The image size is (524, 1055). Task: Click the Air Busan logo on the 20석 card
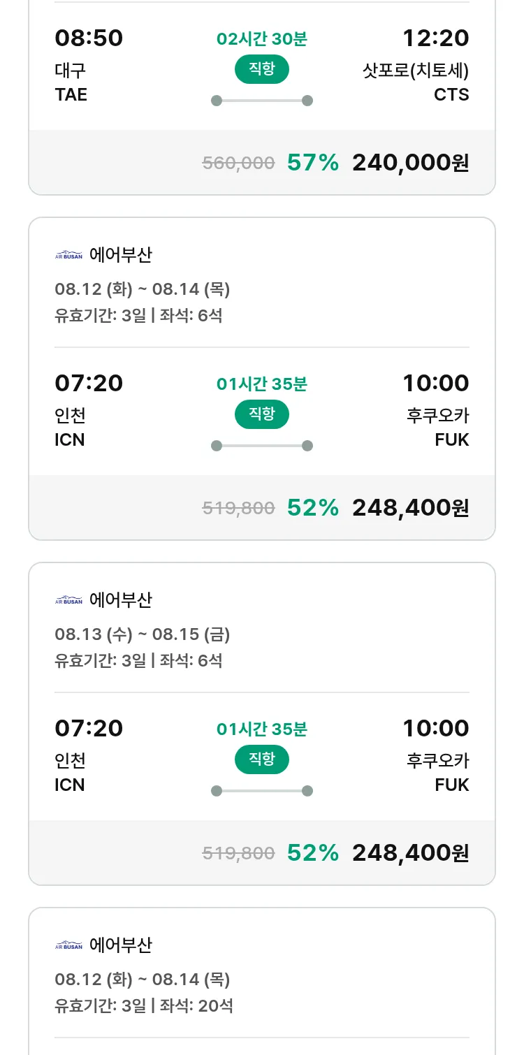(x=68, y=945)
